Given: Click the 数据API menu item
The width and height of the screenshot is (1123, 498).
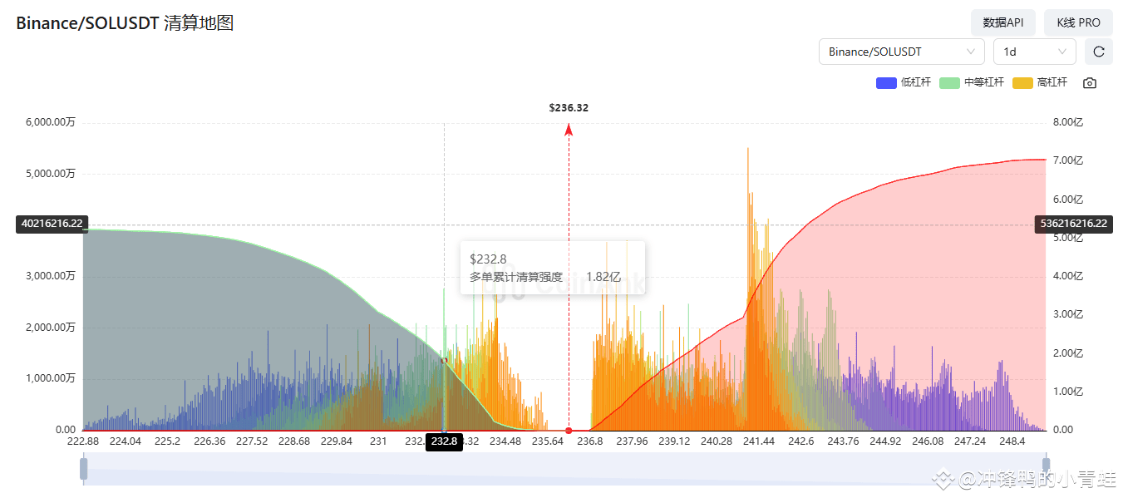Looking at the screenshot, I should click(1002, 22).
